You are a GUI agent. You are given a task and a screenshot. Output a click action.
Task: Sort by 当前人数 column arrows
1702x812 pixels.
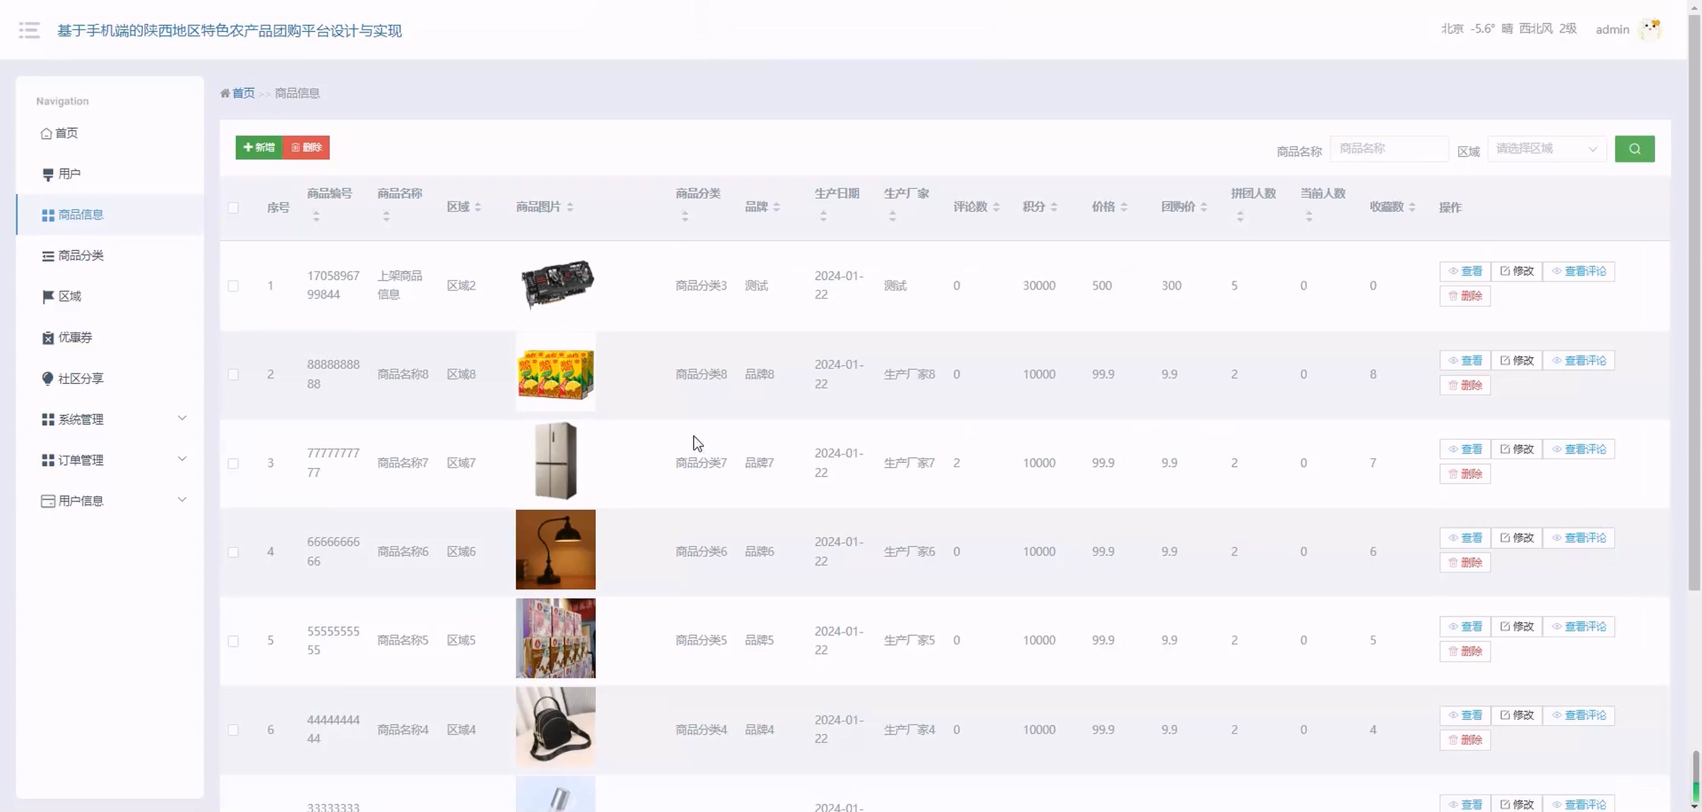1309,216
